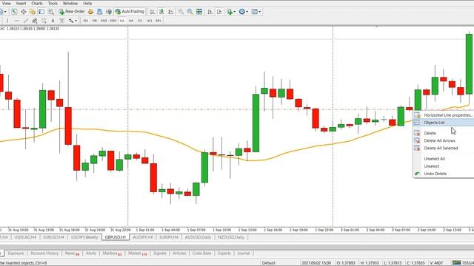Toggle chart auto scroll icon
This screenshot has width=474, height=266.
coord(210,12)
